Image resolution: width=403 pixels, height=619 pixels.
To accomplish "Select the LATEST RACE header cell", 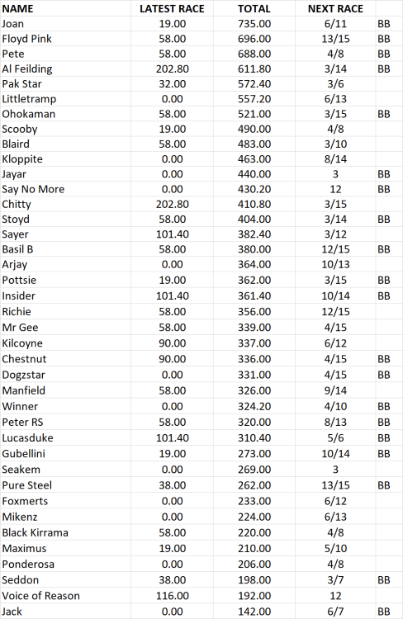I will point(172,8).
